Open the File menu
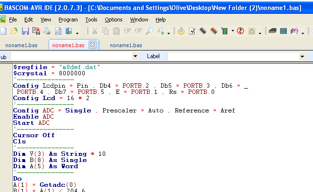The height and width of the screenshot is (192, 313). pos(13,20)
